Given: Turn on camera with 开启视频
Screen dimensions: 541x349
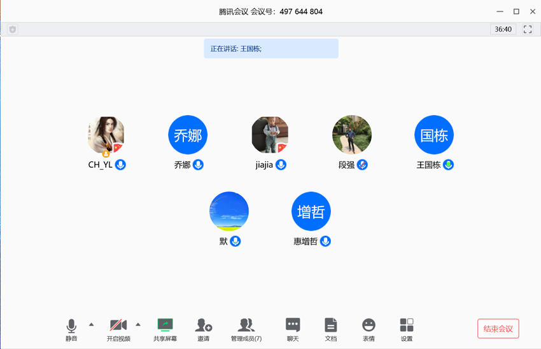Looking at the screenshot, I should tap(118, 326).
